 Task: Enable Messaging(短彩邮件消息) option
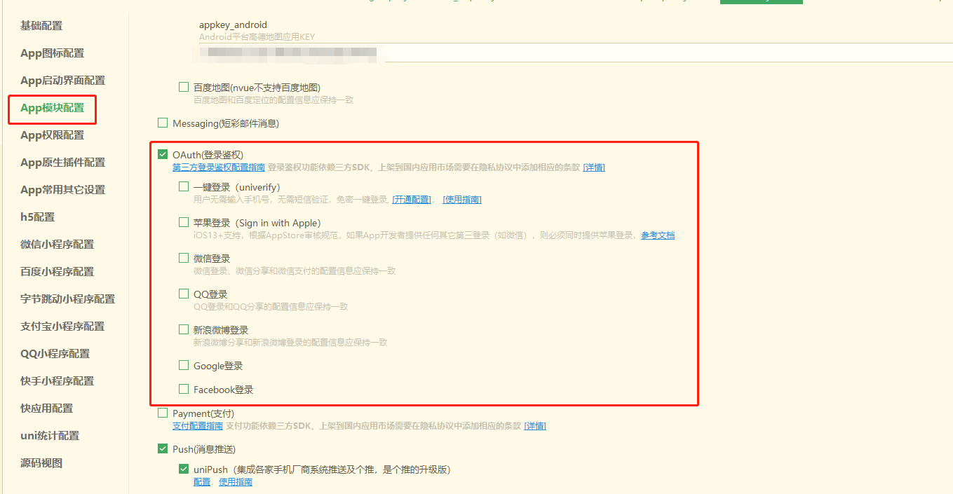(x=163, y=123)
